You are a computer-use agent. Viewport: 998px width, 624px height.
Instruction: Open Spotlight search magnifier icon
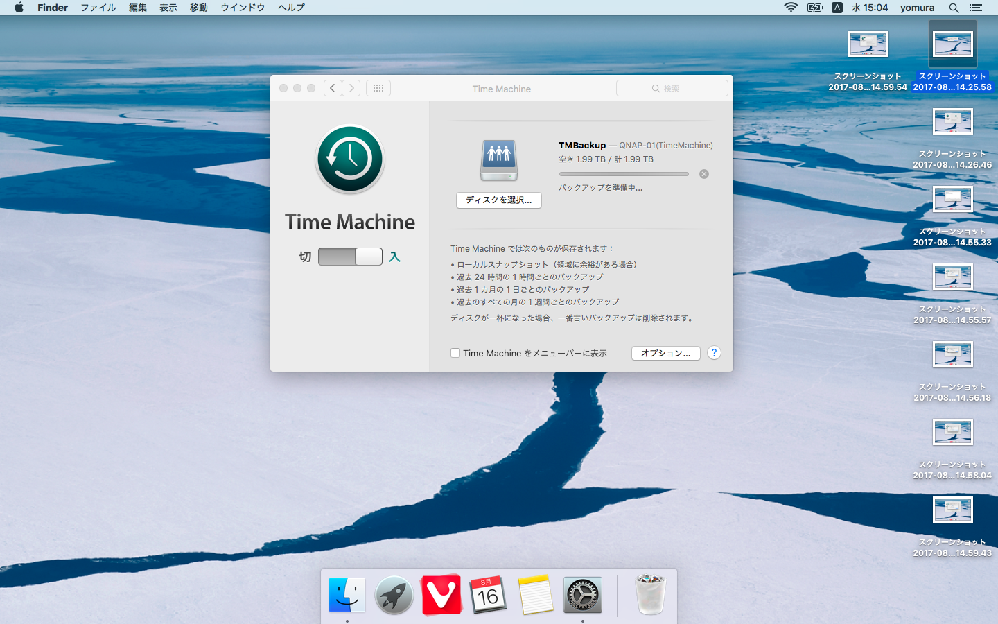tap(954, 8)
